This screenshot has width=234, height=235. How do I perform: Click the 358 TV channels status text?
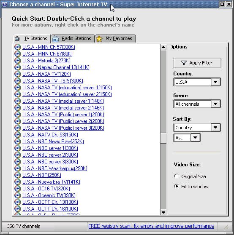point(24,226)
